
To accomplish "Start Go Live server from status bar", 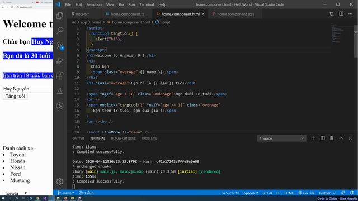I will (x=307, y=193).
